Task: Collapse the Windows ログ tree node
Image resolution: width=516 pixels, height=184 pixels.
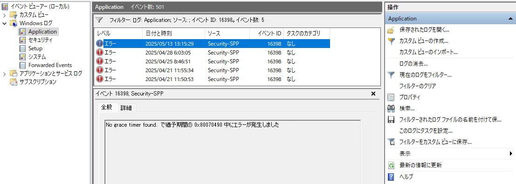Action: pyautogui.click(x=4, y=23)
